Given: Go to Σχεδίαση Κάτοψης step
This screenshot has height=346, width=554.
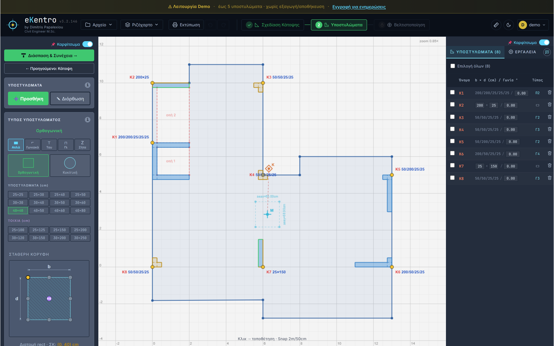Looking at the screenshot, I should click(272, 25).
